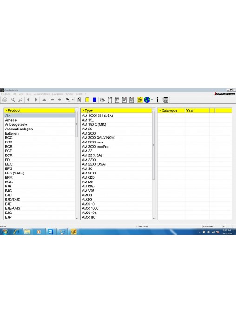236x323 pixels.
Task: Click the zoom-in magnifier icon
Action: [x=13, y=100]
